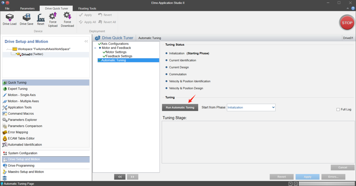The width and height of the screenshot is (356, 186).
Task: Select the FwAzimuthAxisWorkSpace workspace node
Action: (41, 49)
